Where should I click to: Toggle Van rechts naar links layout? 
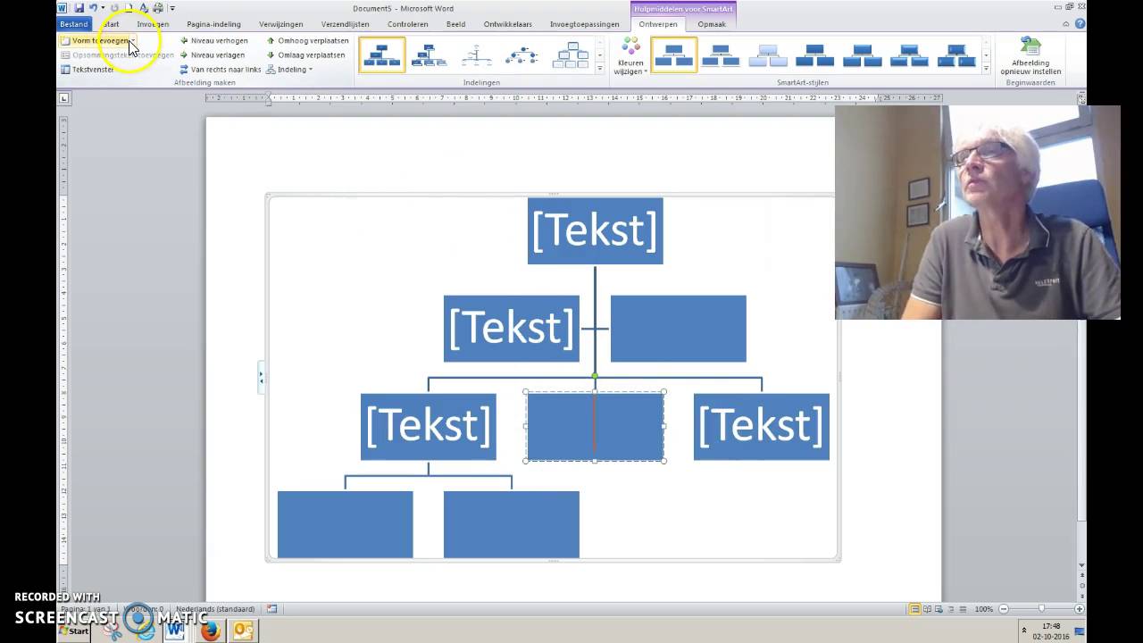pos(220,69)
